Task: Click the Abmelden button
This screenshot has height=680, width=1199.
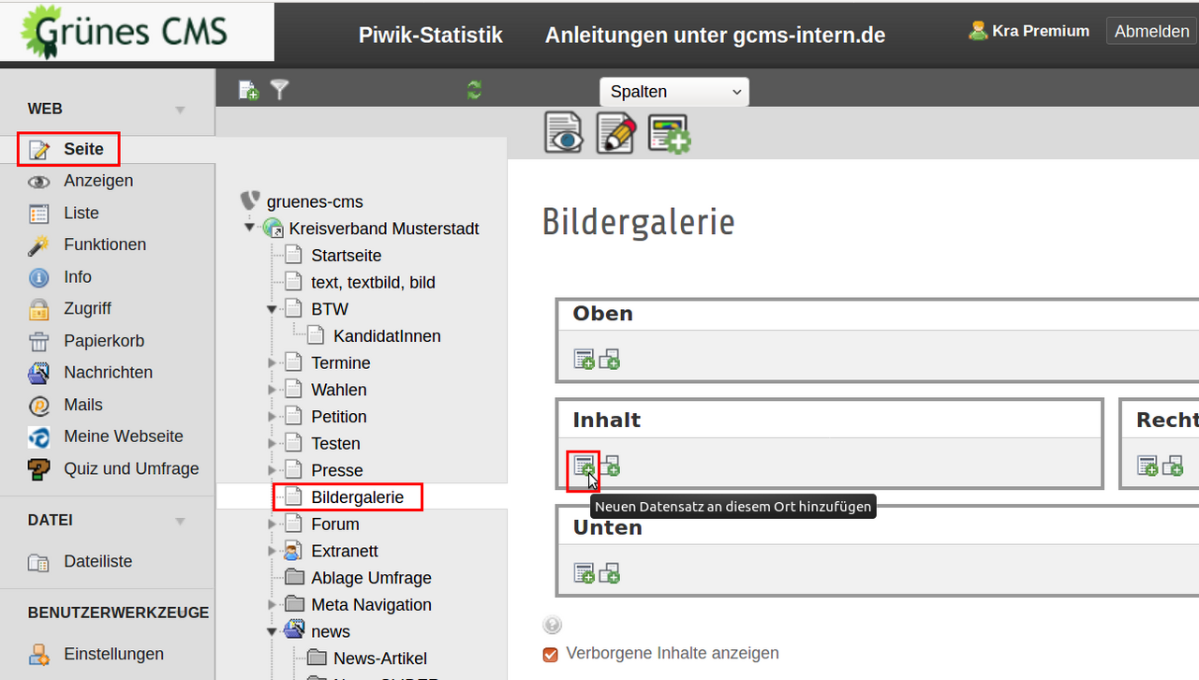Action: [x=1151, y=31]
